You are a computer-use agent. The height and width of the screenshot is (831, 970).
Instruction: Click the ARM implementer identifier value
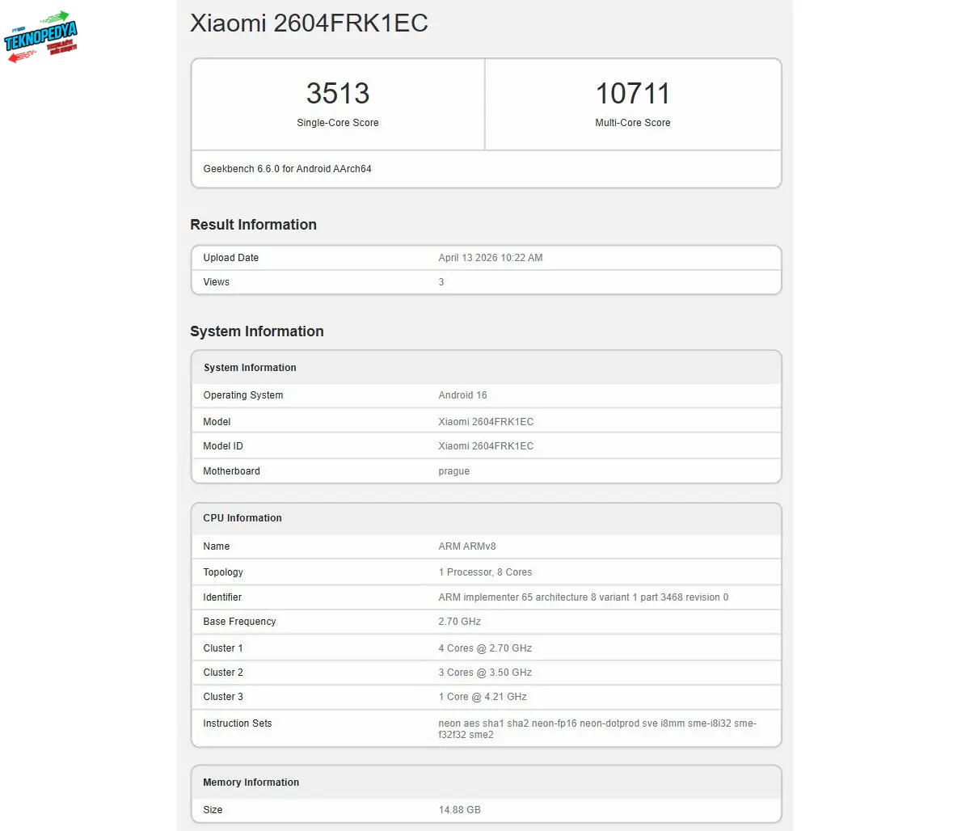tap(583, 597)
